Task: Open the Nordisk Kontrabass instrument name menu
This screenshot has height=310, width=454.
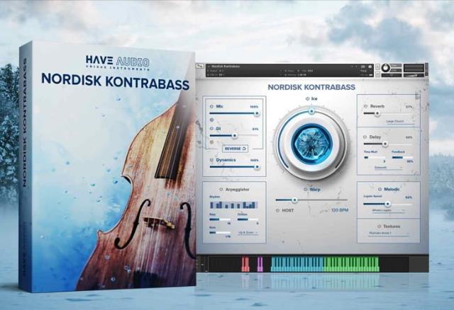Action: coord(227,67)
